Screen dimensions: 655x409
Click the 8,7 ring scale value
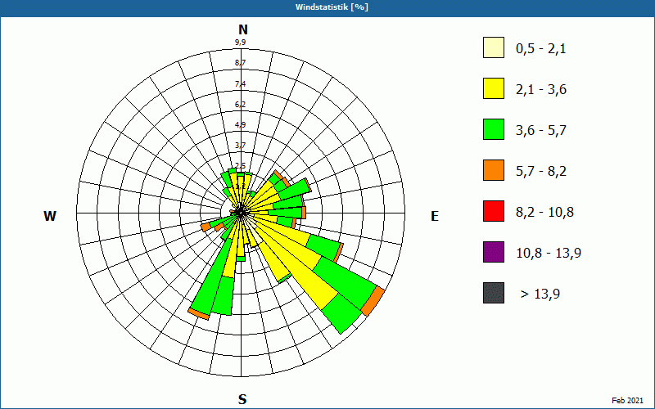[240, 63]
